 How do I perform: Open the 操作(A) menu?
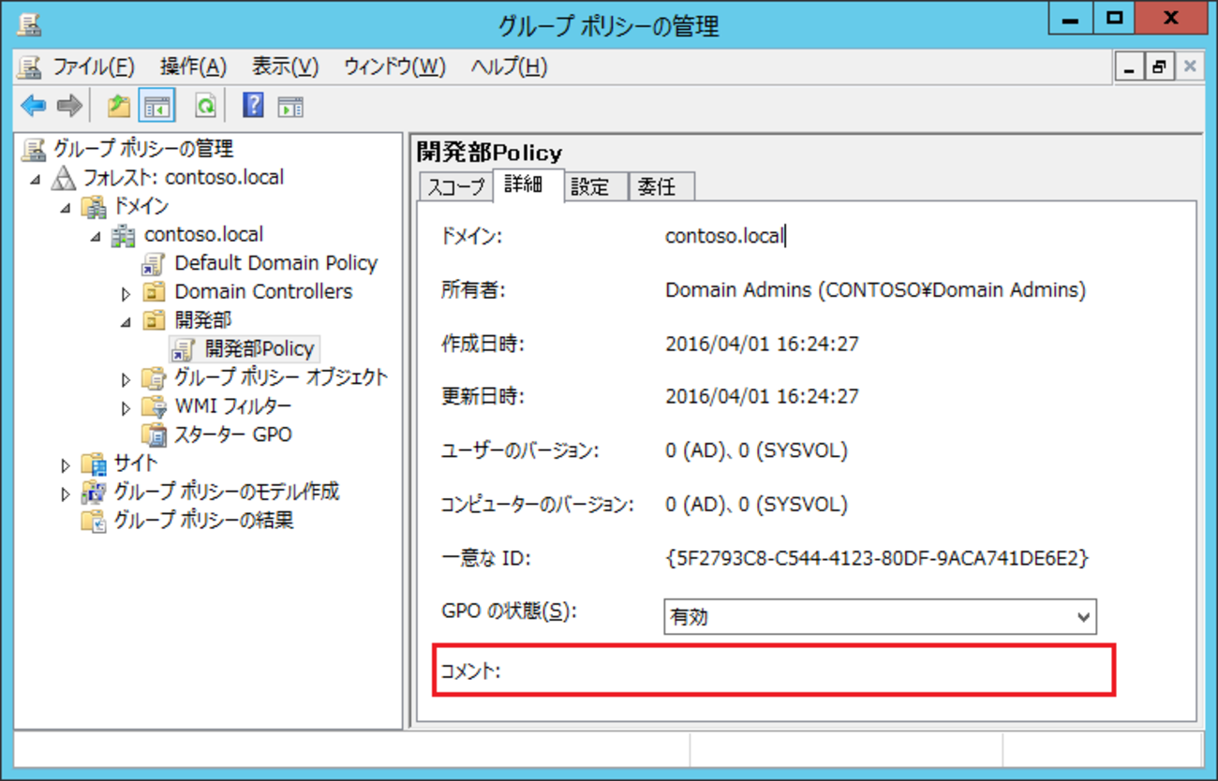point(193,66)
